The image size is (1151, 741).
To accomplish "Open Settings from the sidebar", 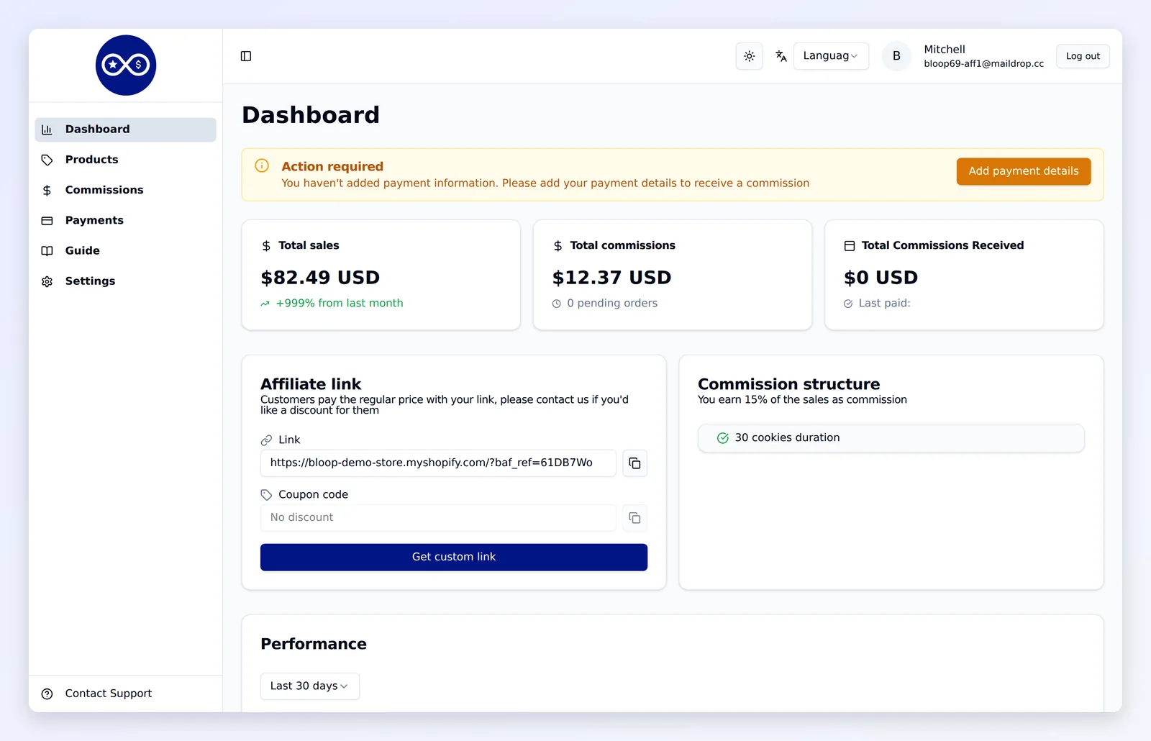I will (125, 281).
